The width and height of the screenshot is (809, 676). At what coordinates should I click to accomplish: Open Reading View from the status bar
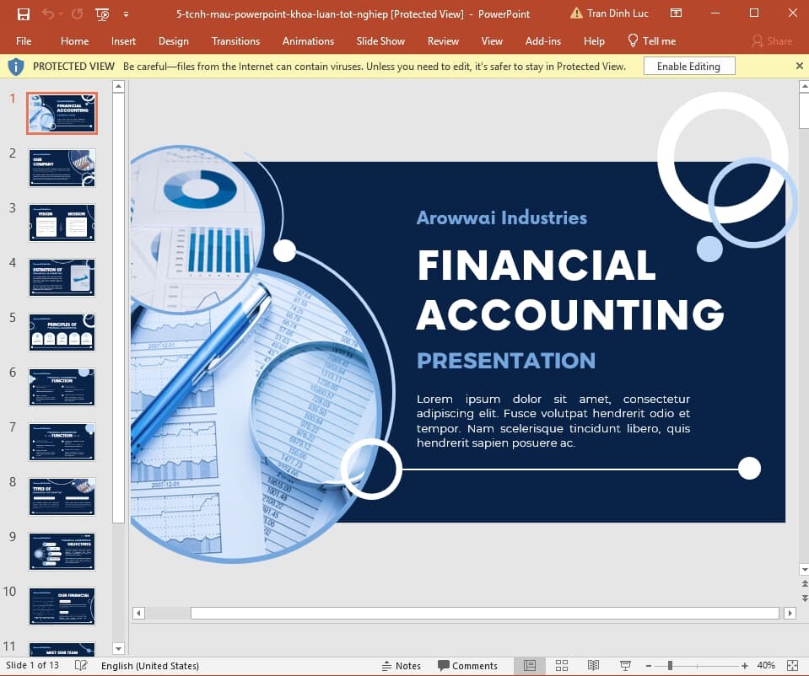point(592,665)
